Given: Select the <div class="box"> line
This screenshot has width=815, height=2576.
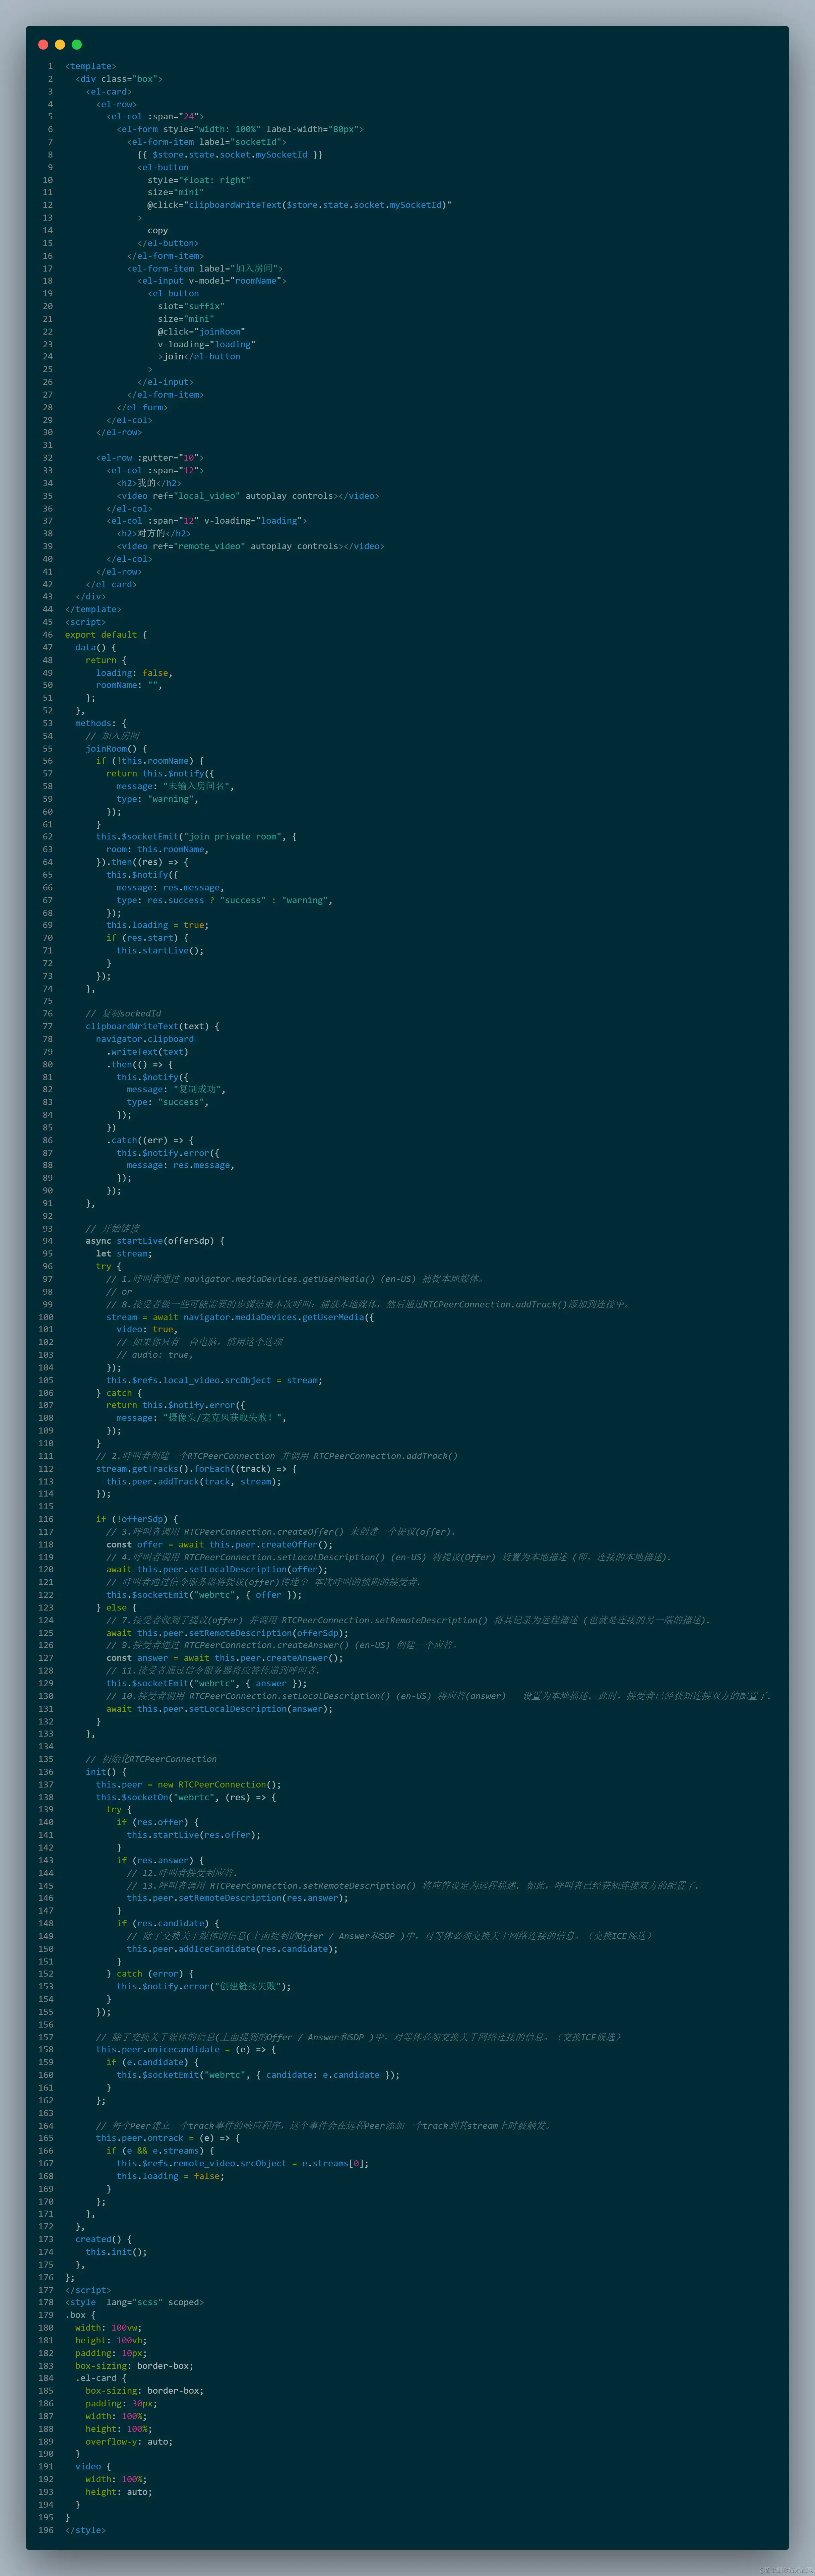Looking at the screenshot, I should 119,79.
